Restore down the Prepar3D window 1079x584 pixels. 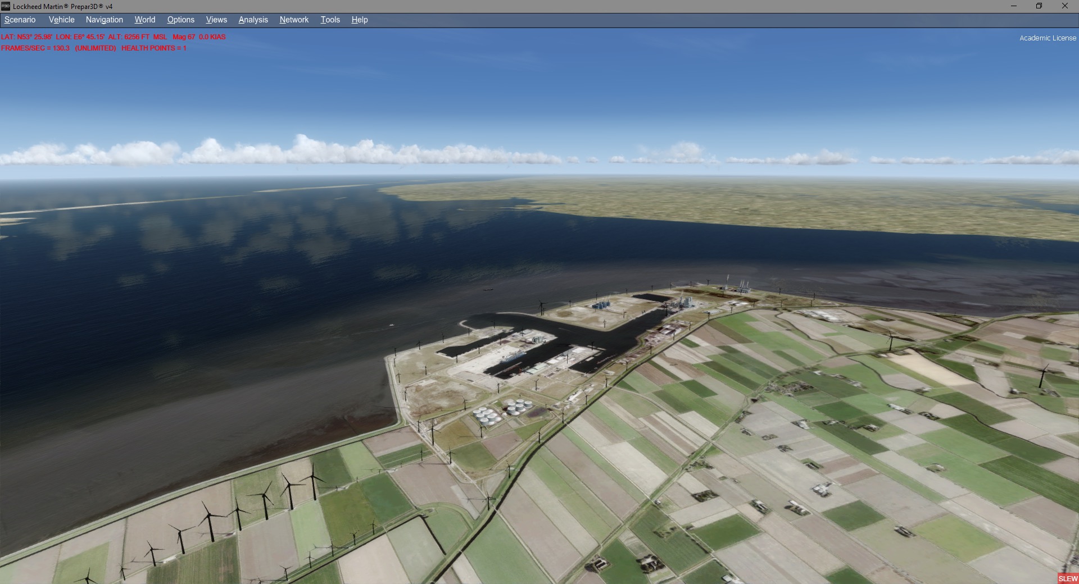[1039, 6]
